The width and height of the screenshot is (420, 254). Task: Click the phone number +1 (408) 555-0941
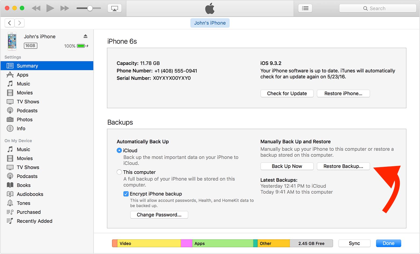coord(176,71)
